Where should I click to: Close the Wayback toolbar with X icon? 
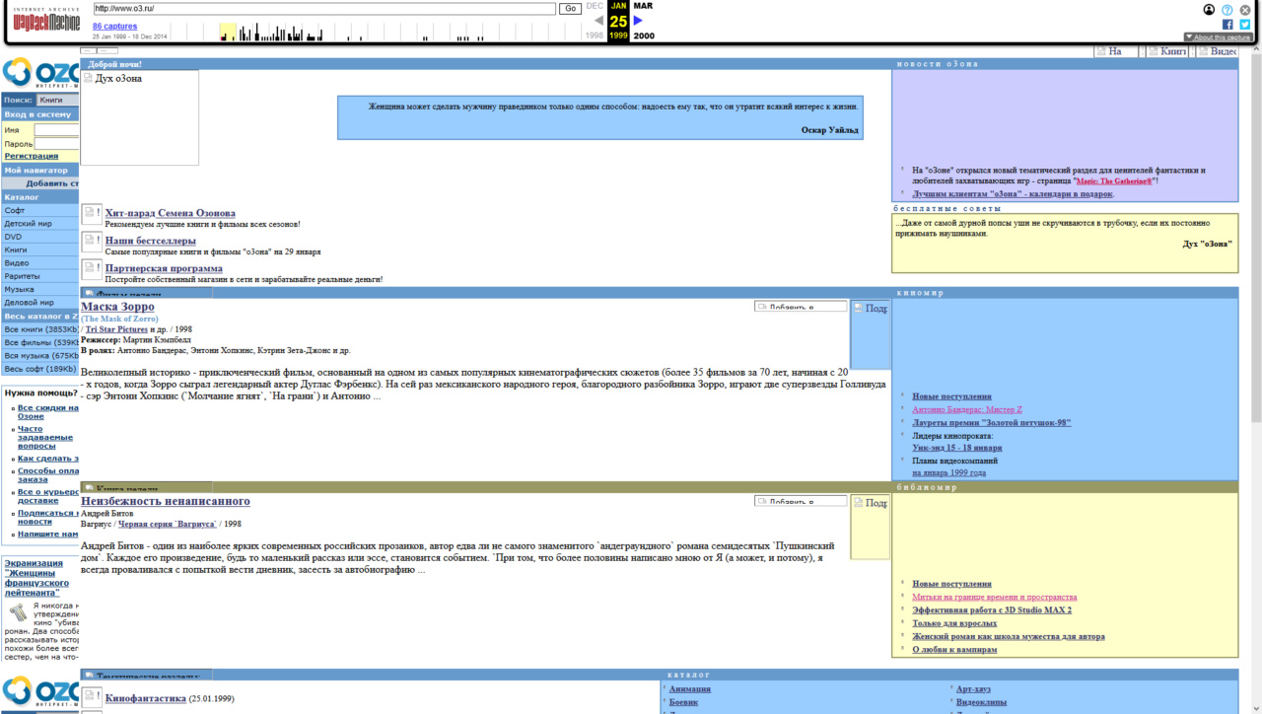pos(1245,10)
